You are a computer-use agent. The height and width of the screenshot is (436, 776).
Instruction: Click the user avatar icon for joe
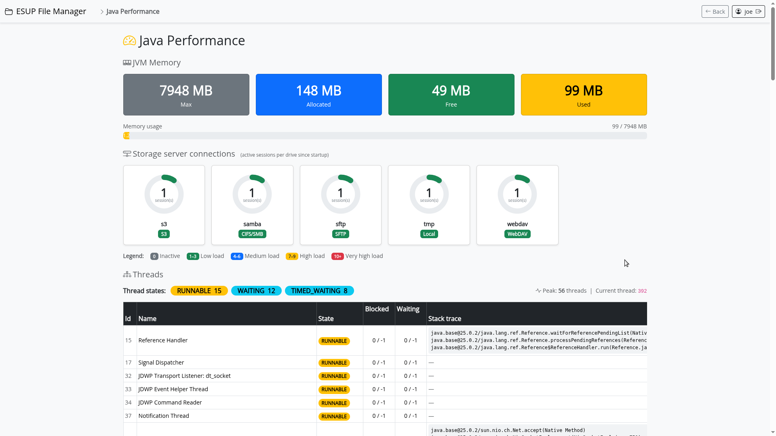click(738, 11)
